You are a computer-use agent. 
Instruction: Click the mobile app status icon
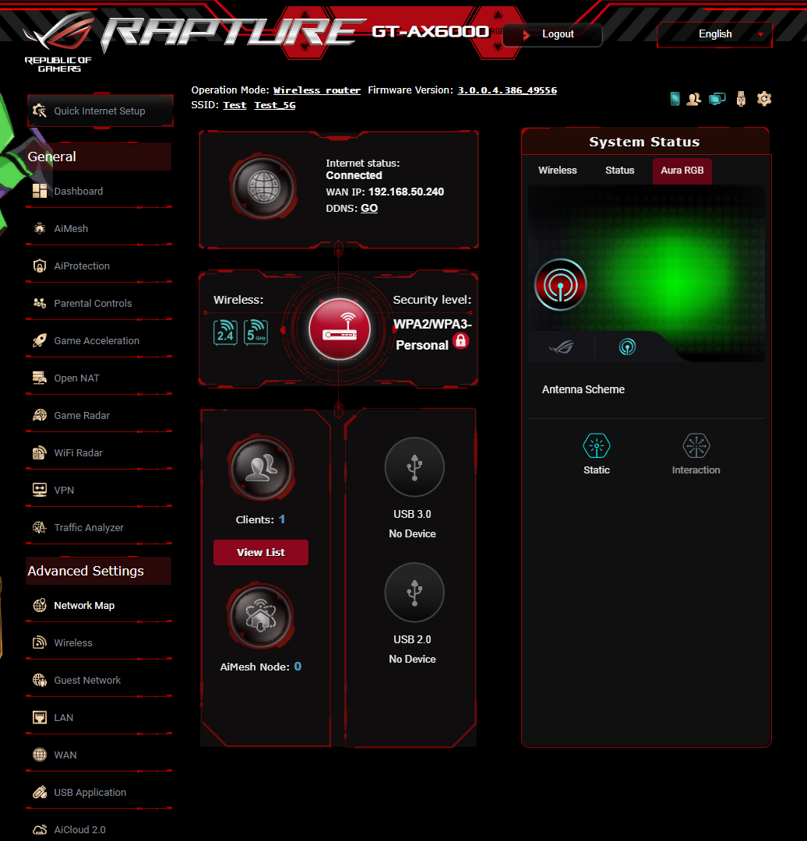pos(675,99)
